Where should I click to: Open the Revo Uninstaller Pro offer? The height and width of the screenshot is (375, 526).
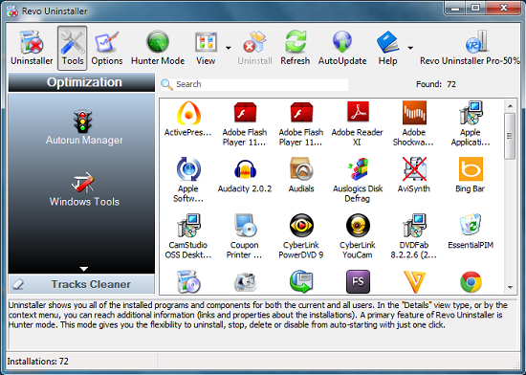[x=470, y=48]
